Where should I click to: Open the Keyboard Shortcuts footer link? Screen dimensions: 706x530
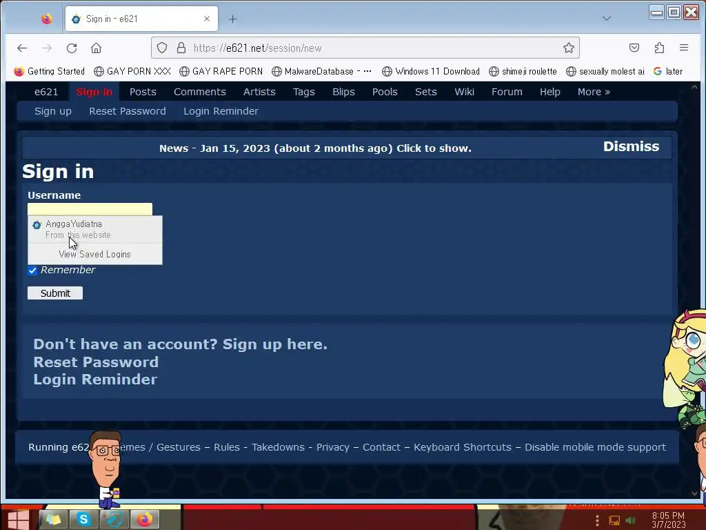point(463,447)
